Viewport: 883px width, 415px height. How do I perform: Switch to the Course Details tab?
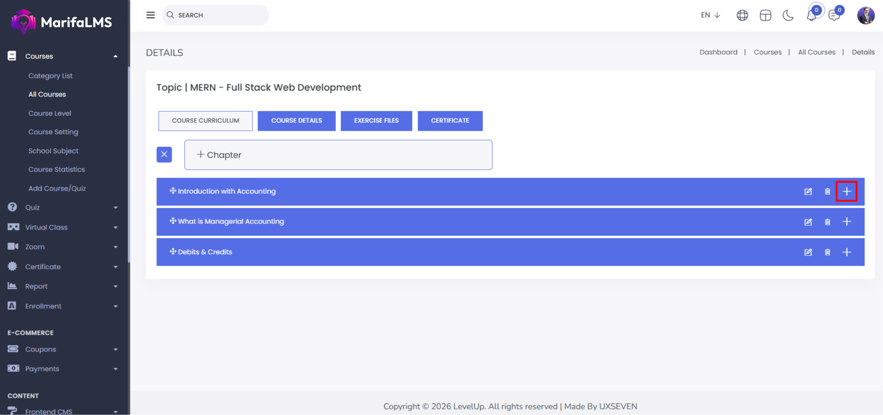[x=296, y=121]
